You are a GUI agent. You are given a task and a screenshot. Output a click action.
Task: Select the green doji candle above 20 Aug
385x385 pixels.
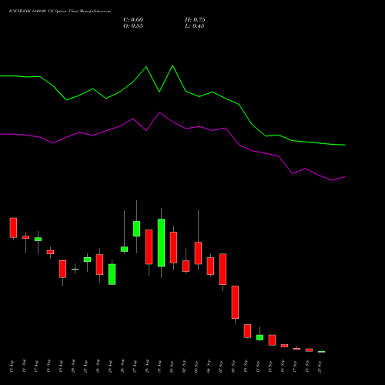(75, 269)
